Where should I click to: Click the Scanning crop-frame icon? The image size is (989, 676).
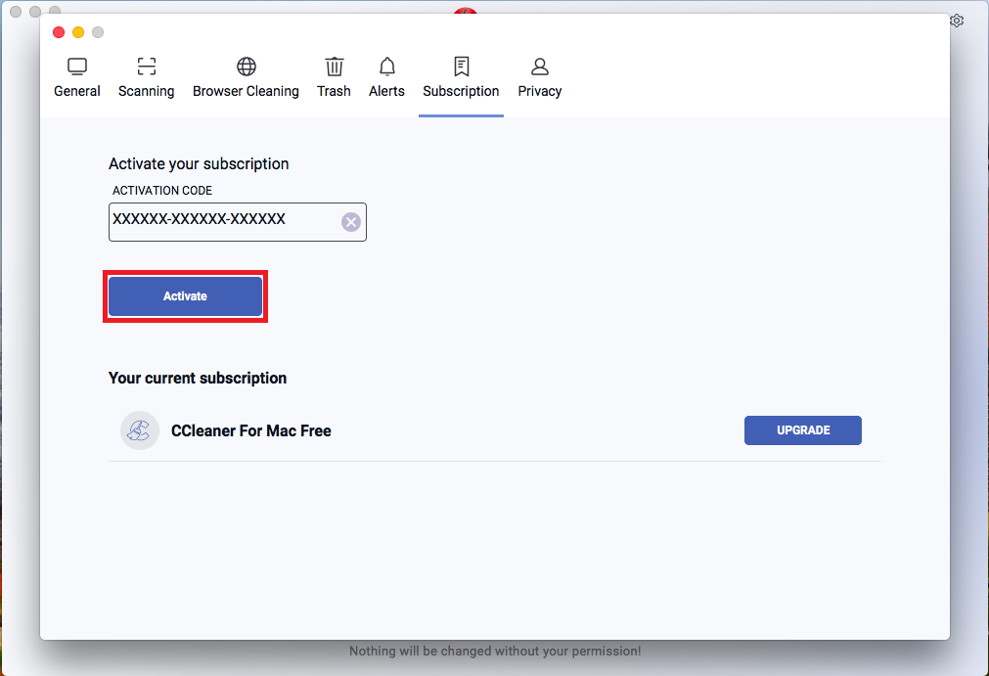(146, 66)
